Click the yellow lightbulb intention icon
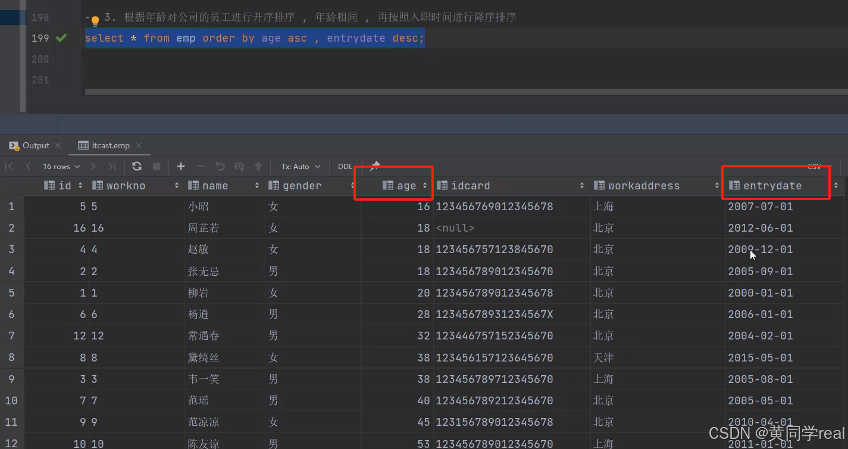848x449 pixels. point(95,21)
